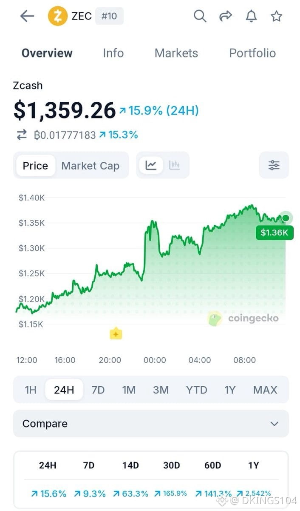Image resolution: width=300 pixels, height=511 pixels.
Task: Open the Markets tab
Action: 176,53
